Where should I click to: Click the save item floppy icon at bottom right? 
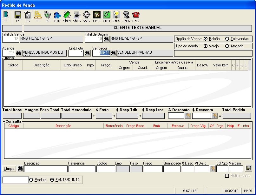(x=249, y=168)
